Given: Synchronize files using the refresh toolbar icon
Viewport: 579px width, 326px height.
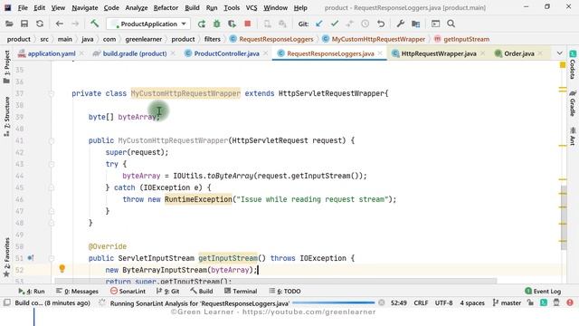Looking at the screenshot, I should click(40, 24).
